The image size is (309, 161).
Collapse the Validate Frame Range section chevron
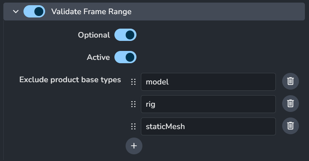coord(15,12)
